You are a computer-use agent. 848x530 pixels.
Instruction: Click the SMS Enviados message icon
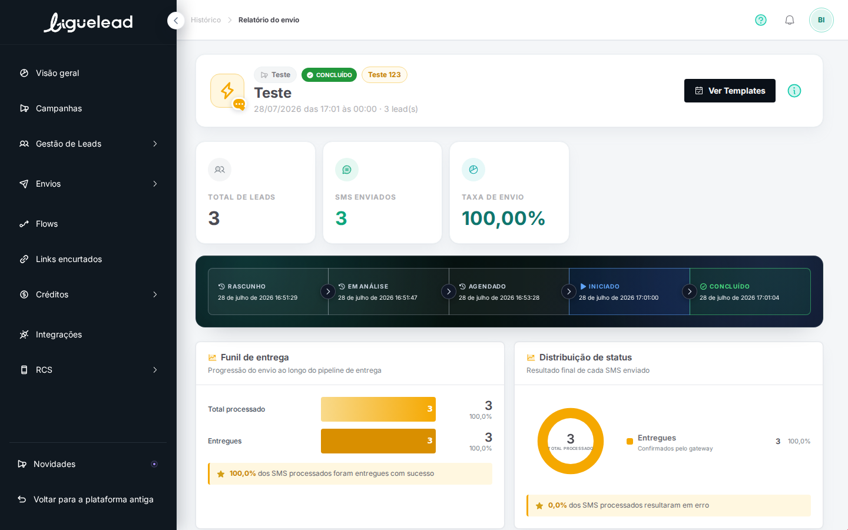[347, 170]
